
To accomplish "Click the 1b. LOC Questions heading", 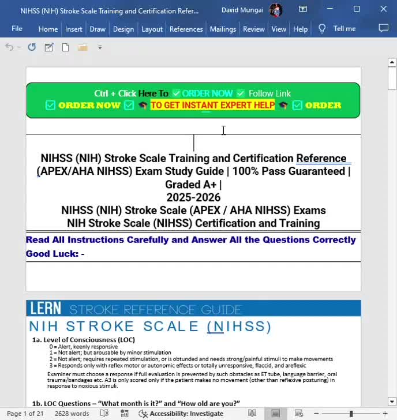I will click(136, 403).
